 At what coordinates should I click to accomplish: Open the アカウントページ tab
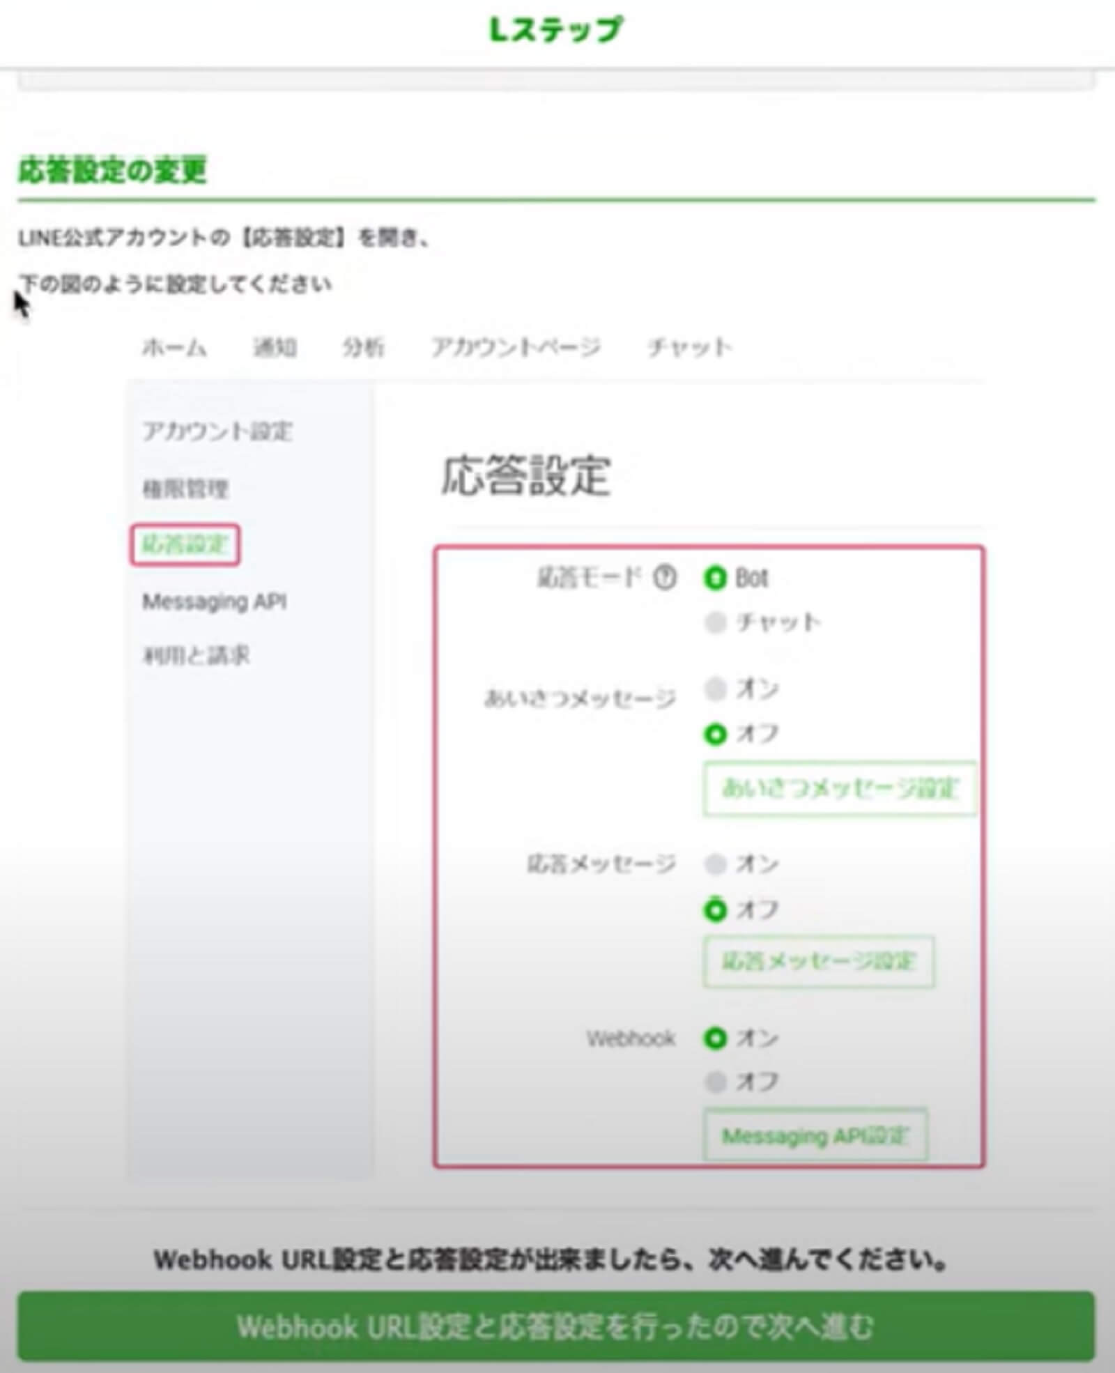515,346
